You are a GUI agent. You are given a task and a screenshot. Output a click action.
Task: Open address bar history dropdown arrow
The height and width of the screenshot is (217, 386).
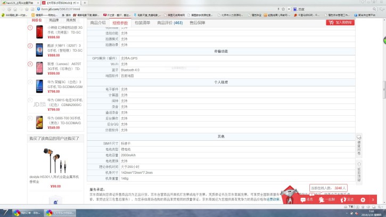[x=289, y=9]
